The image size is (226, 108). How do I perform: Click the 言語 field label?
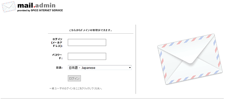[x=59, y=68]
